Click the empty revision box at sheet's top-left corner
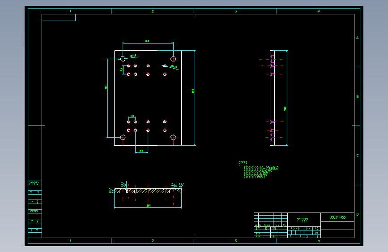The image size is (388, 252). (x=59, y=17)
